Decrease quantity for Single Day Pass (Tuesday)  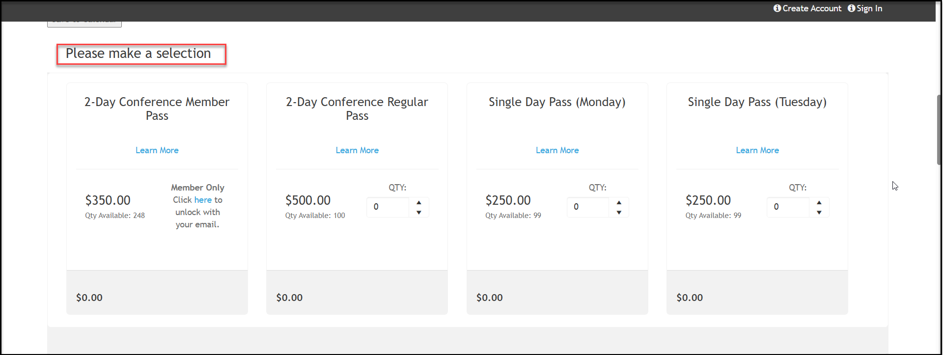tap(819, 213)
